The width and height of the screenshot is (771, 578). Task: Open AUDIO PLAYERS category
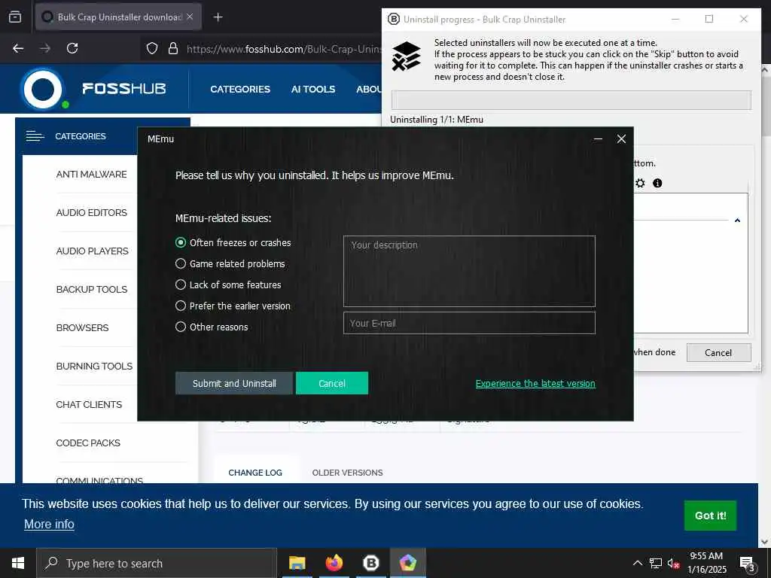[92, 251]
